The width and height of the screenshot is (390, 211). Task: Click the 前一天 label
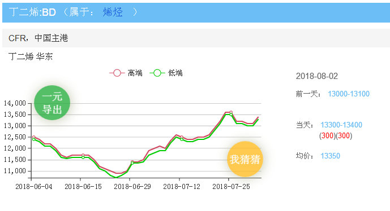[308, 94]
